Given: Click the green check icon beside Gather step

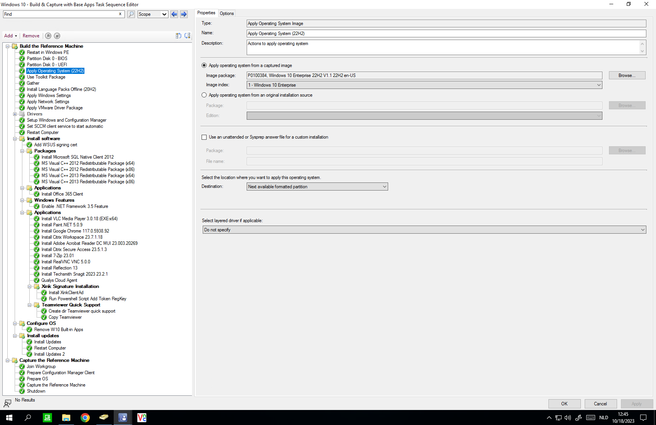Looking at the screenshot, I should (x=22, y=83).
